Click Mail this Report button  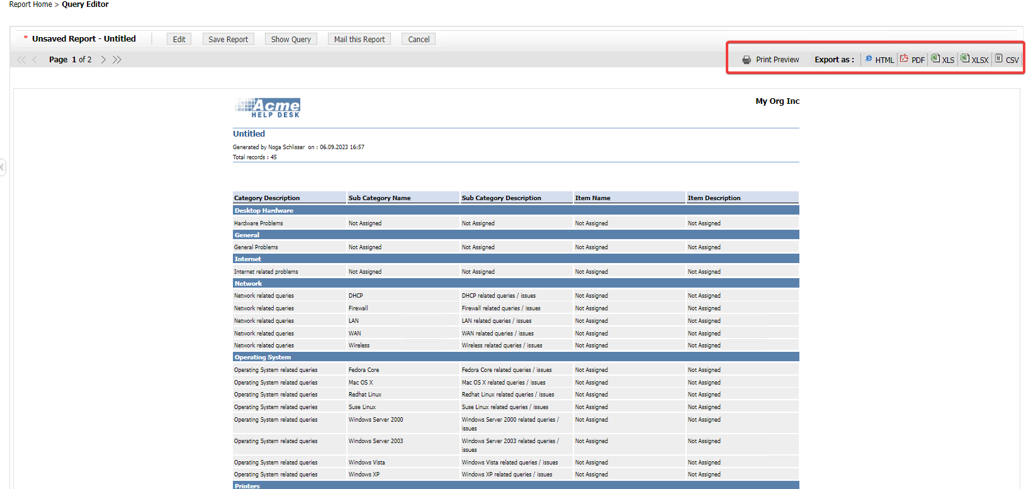tap(359, 39)
